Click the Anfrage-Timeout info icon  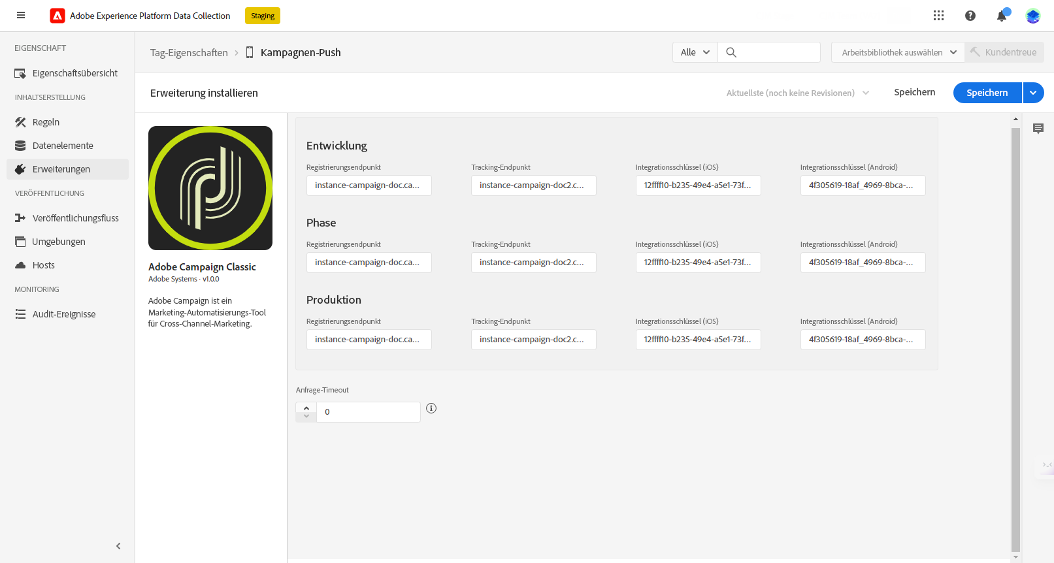(x=431, y=408)
